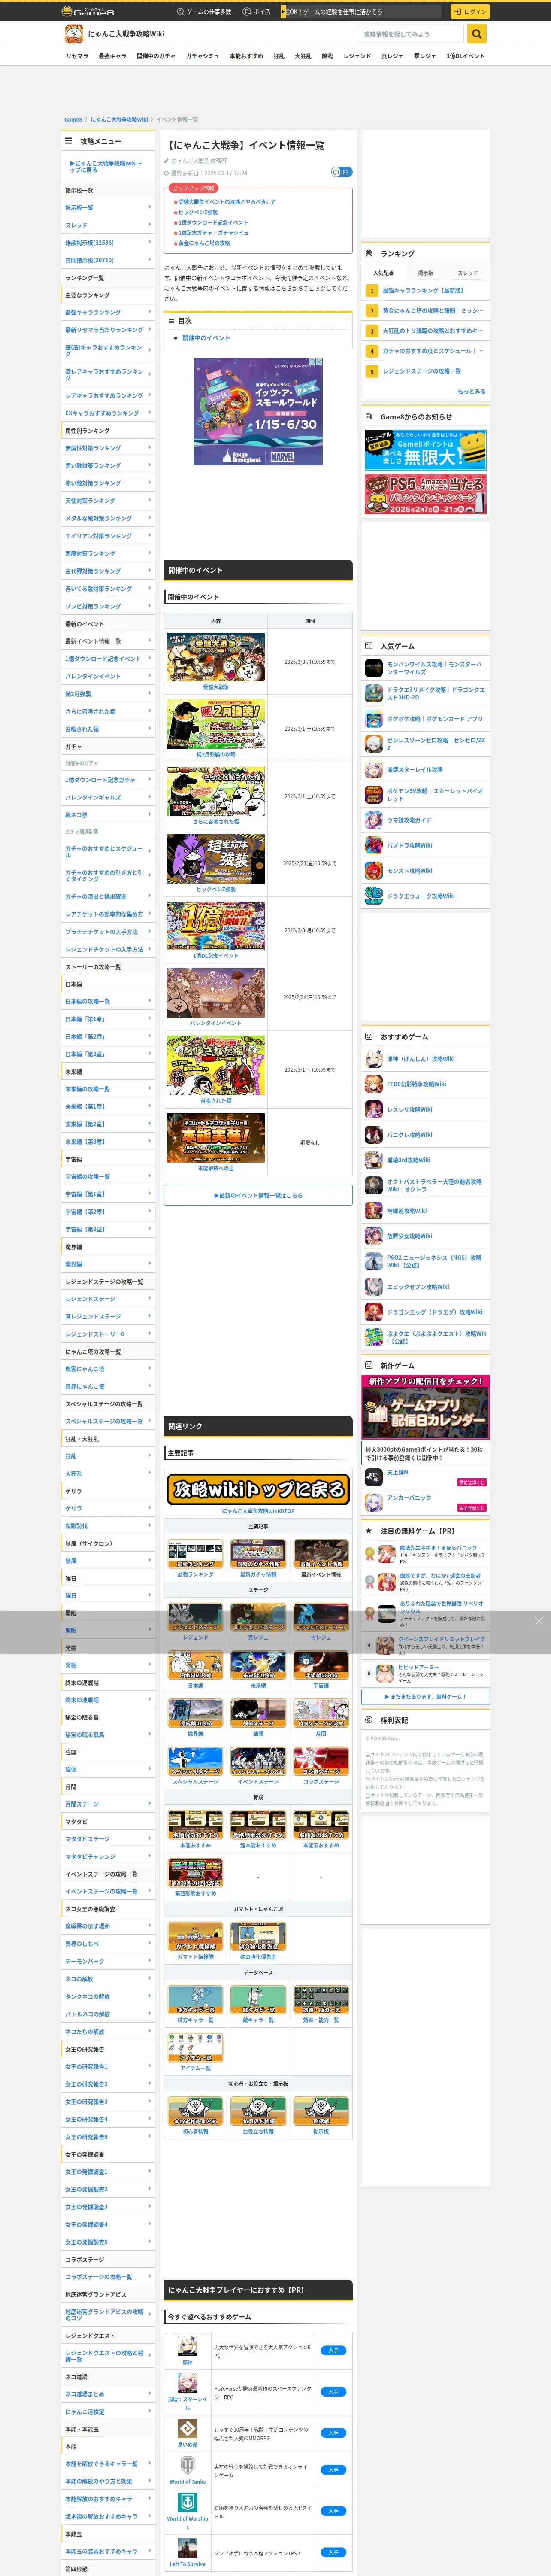551x2576 pixels.
Task: Click the 原神 icon in recommended games table
Action: (x=187, y=2345)
